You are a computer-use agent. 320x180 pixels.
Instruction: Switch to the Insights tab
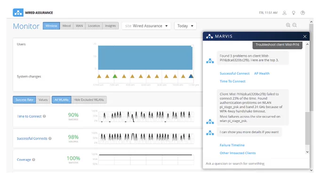pos(111,26)
